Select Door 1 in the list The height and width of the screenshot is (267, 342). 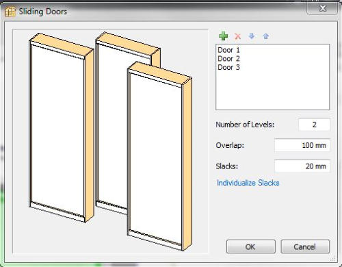point(228,50)
